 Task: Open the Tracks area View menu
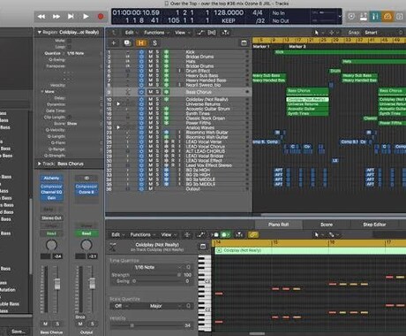point(182,33)
